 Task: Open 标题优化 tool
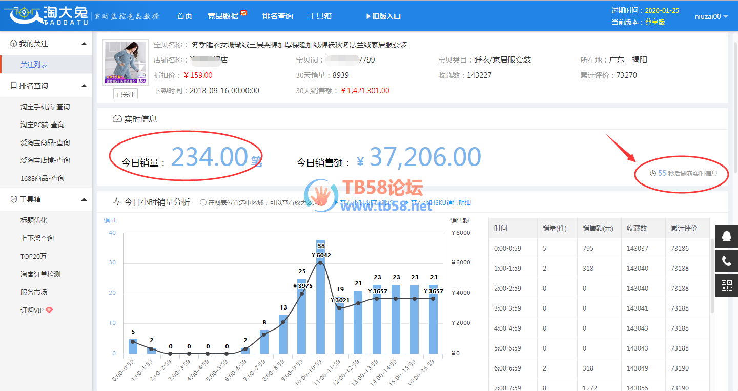[x=34, y=220]
